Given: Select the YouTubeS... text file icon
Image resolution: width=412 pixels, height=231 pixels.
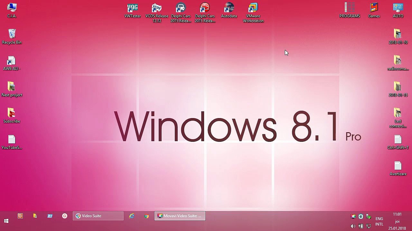Looking at the screenshot, I should coord(12,142).
